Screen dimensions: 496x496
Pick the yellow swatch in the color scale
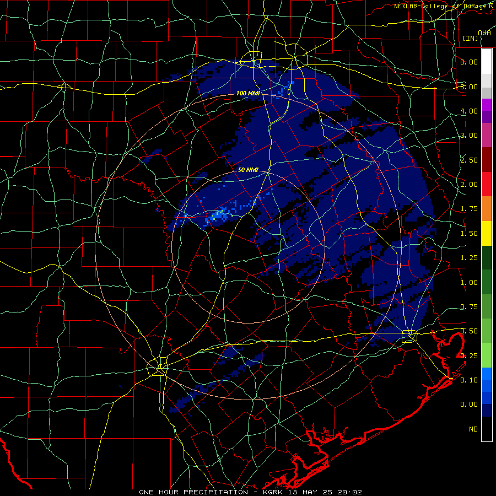click(x=487, y=234)
